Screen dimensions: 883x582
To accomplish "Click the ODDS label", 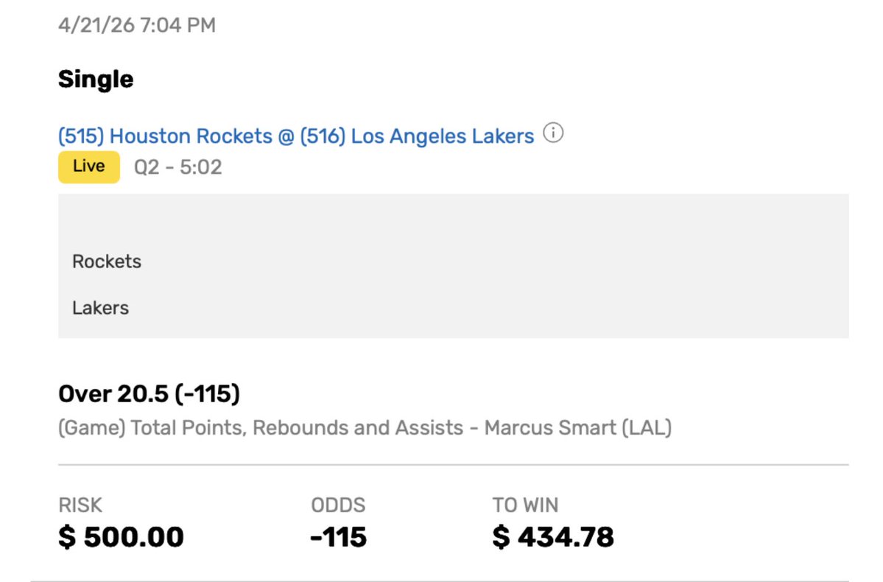I will 338,505.
